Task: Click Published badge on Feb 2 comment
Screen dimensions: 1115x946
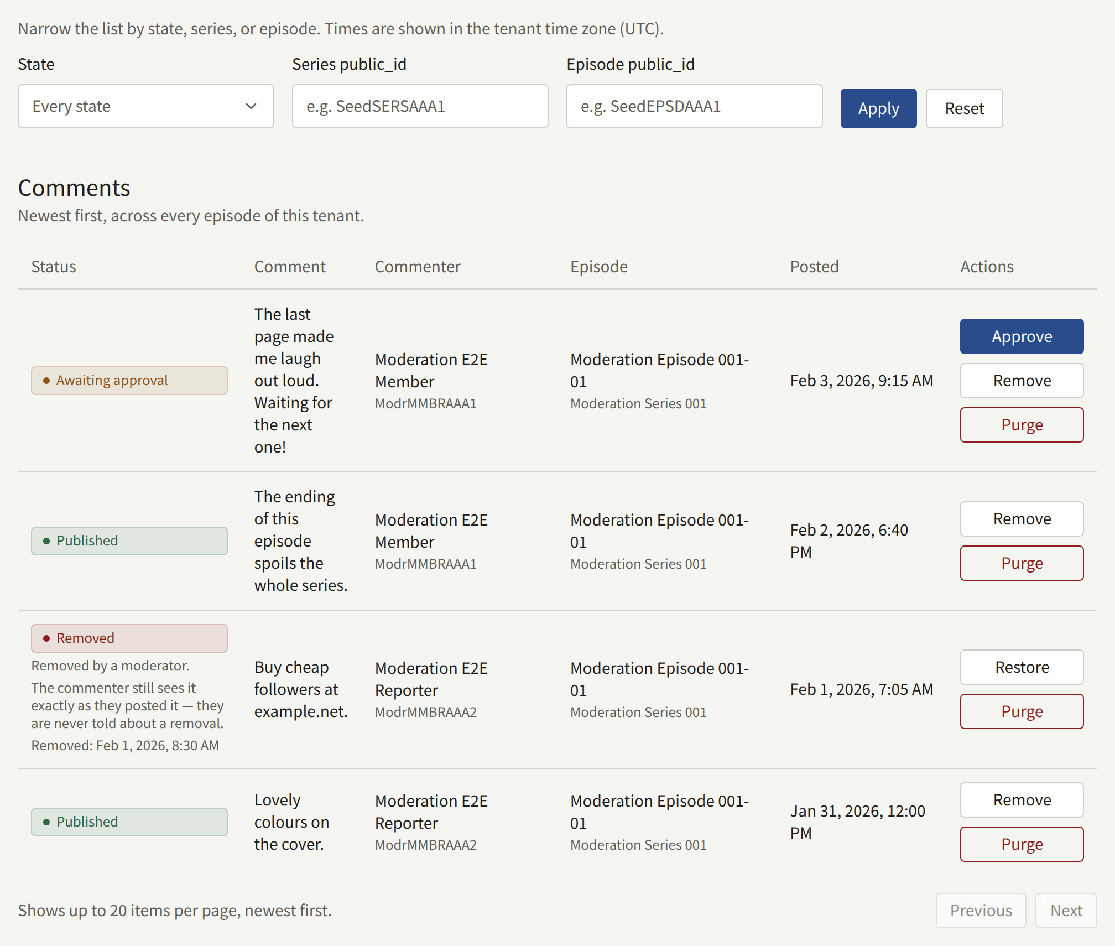Action: pyautogui.click(x=129, y=541)
